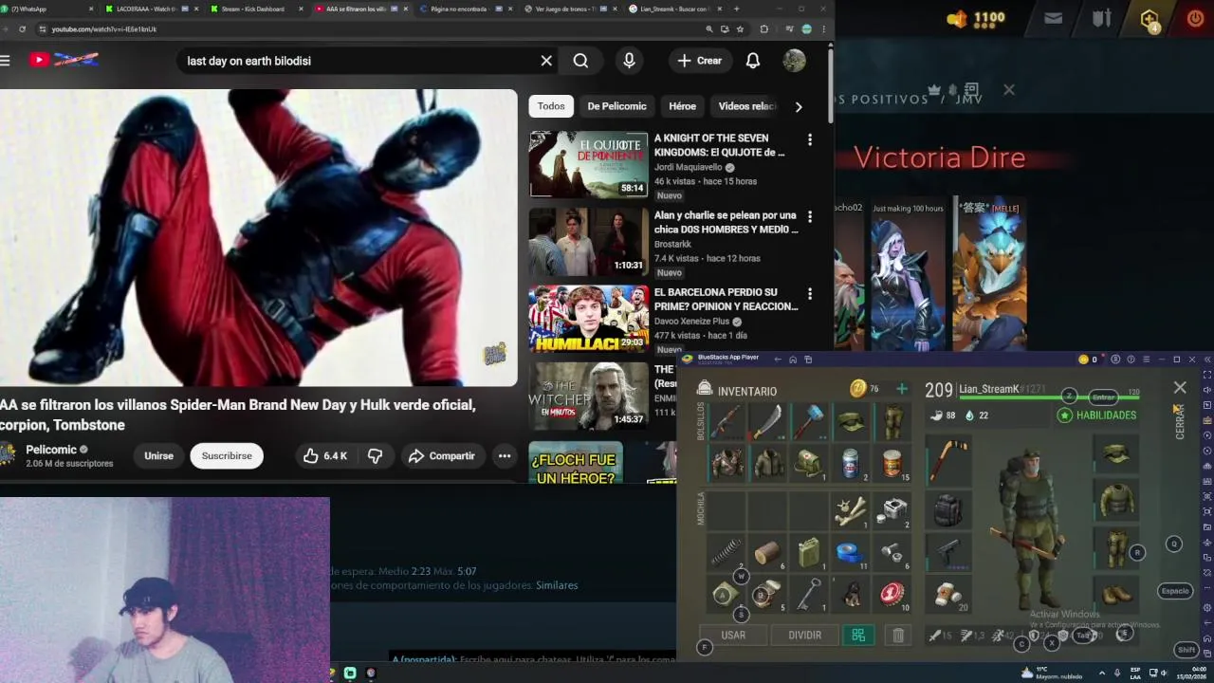Open the Dota mail envelope icon
Viewport: 1214px width, 683px height.
(1053, 18)
